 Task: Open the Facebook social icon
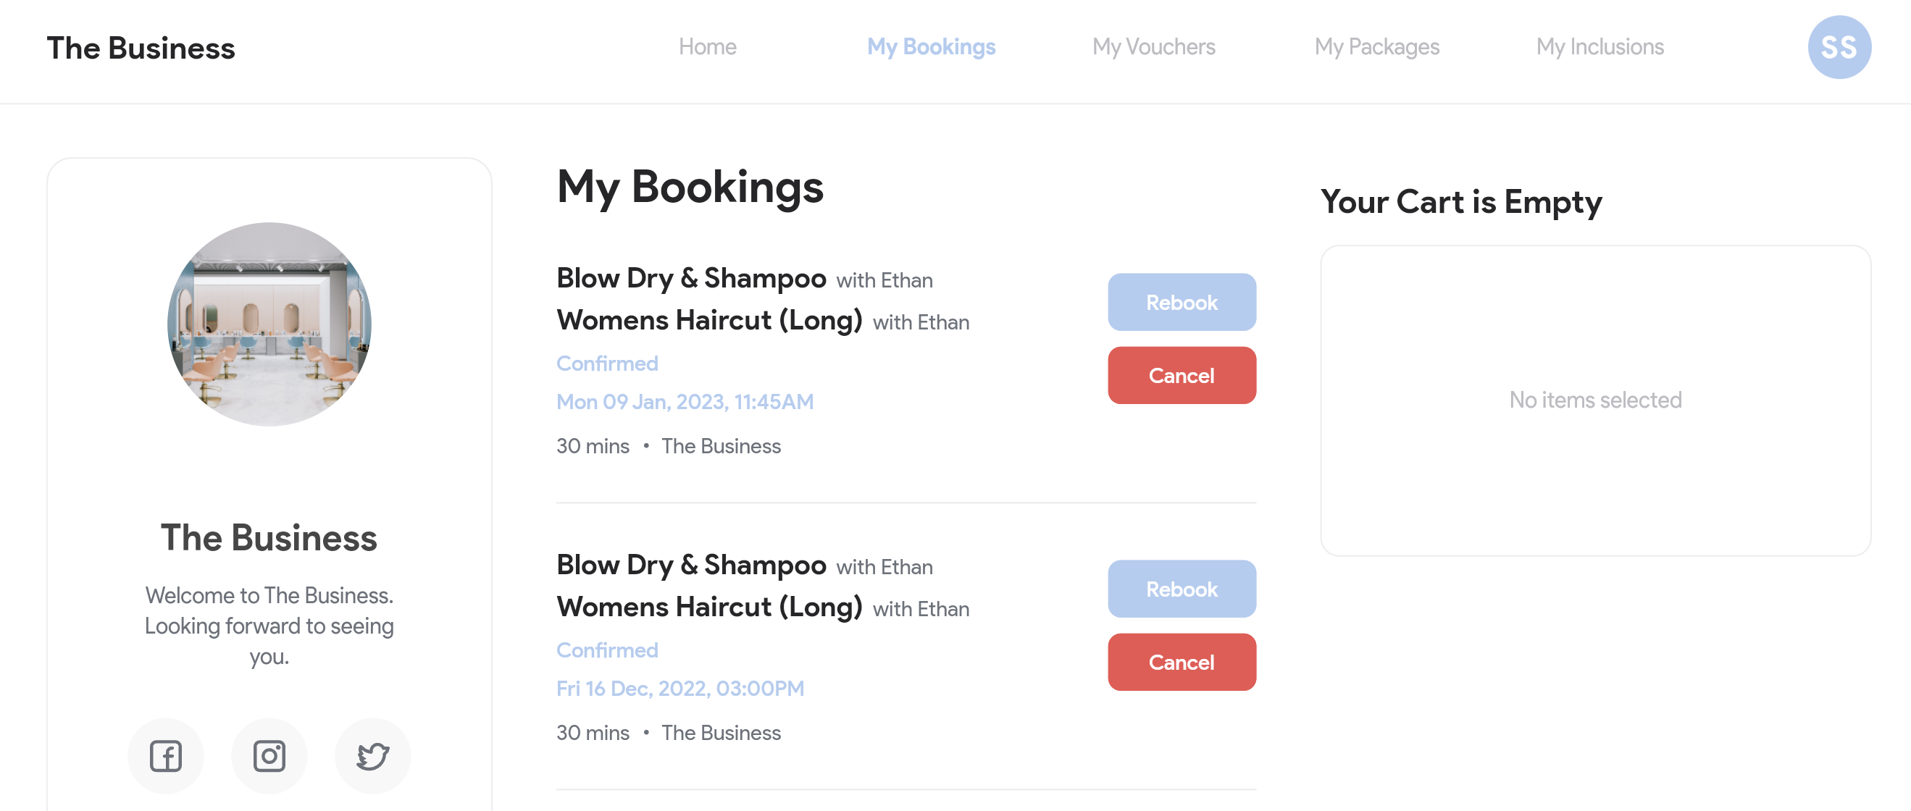pyautogui.click(x=165, y=755)
